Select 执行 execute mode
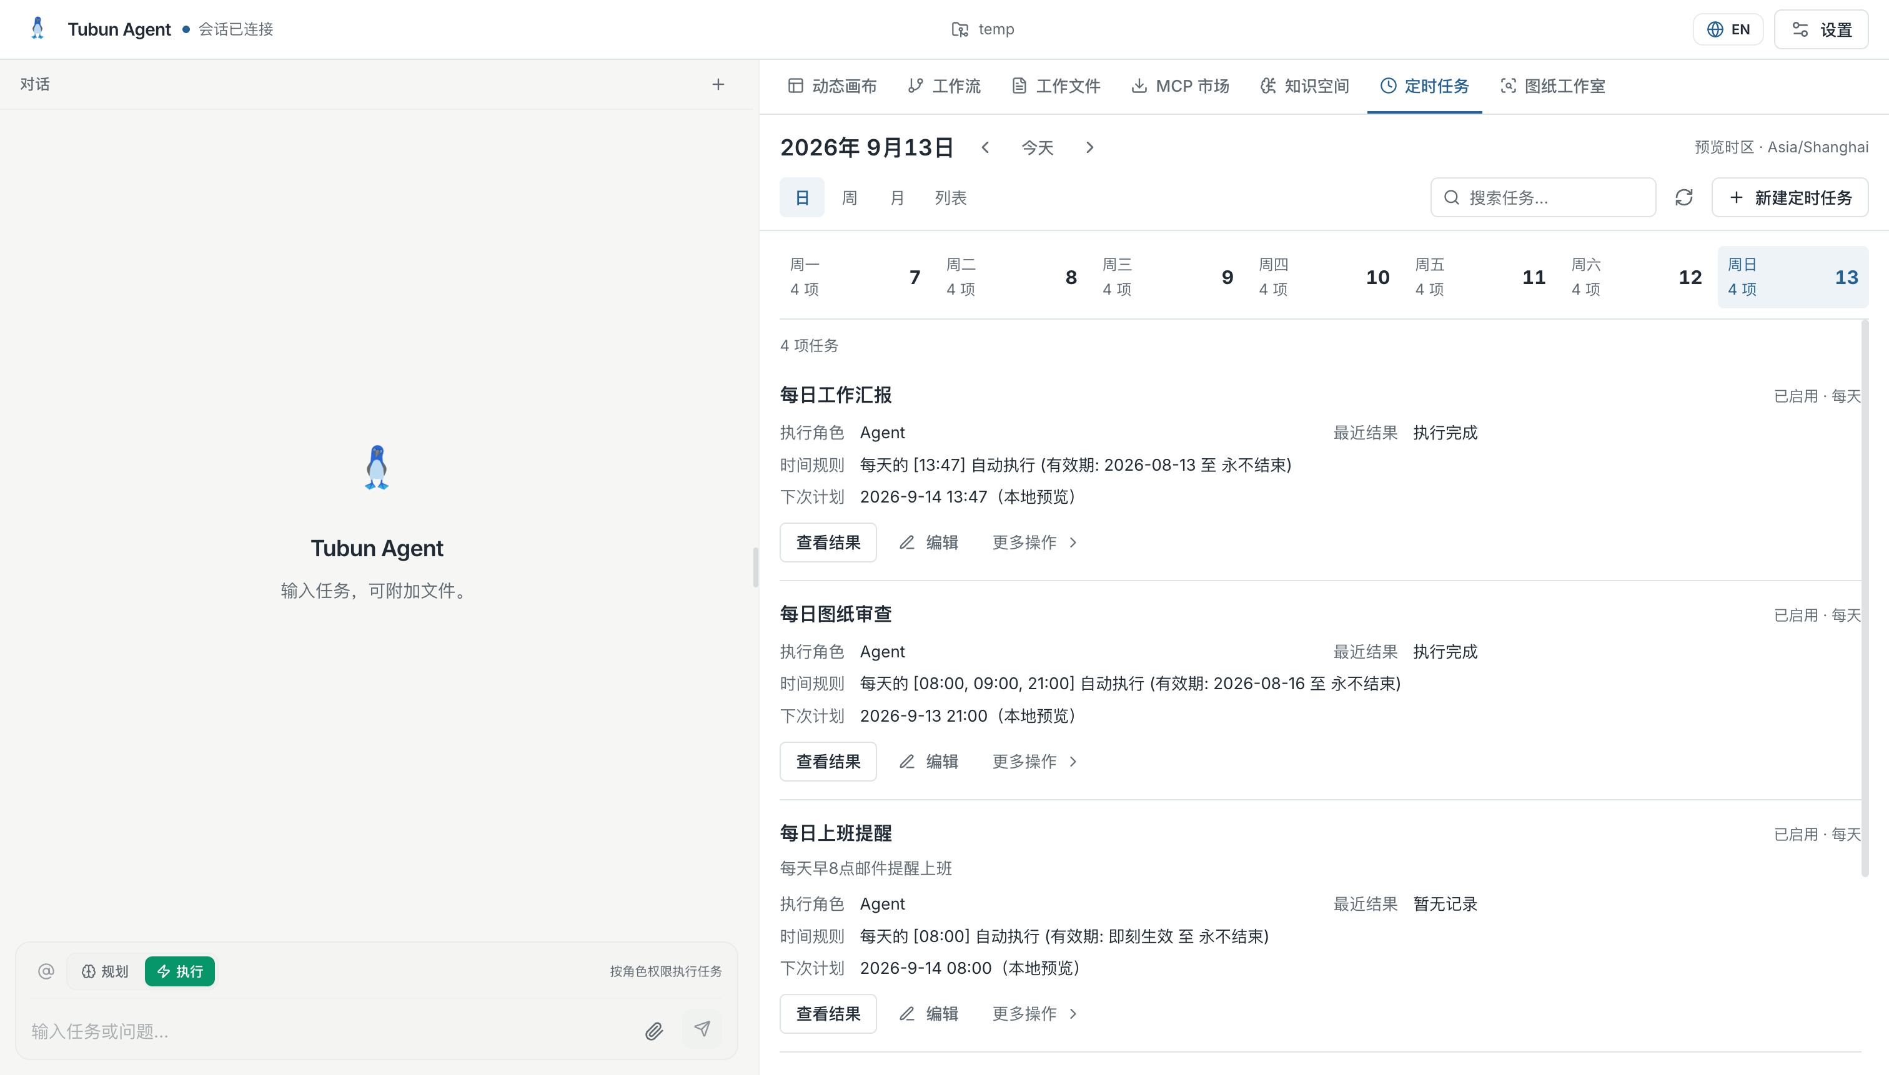1889x1075 pixels. tap(179, 971)
